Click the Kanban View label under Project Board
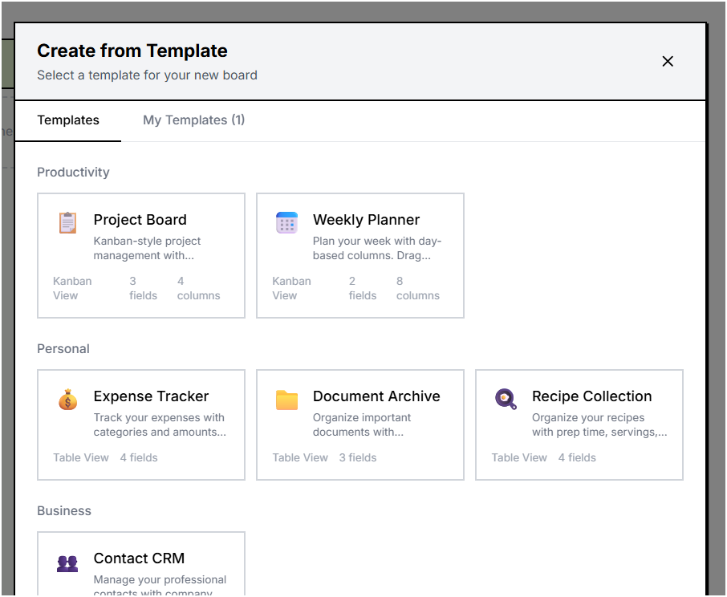This screenshot has height=597, width=727. (x=72, y=288)
